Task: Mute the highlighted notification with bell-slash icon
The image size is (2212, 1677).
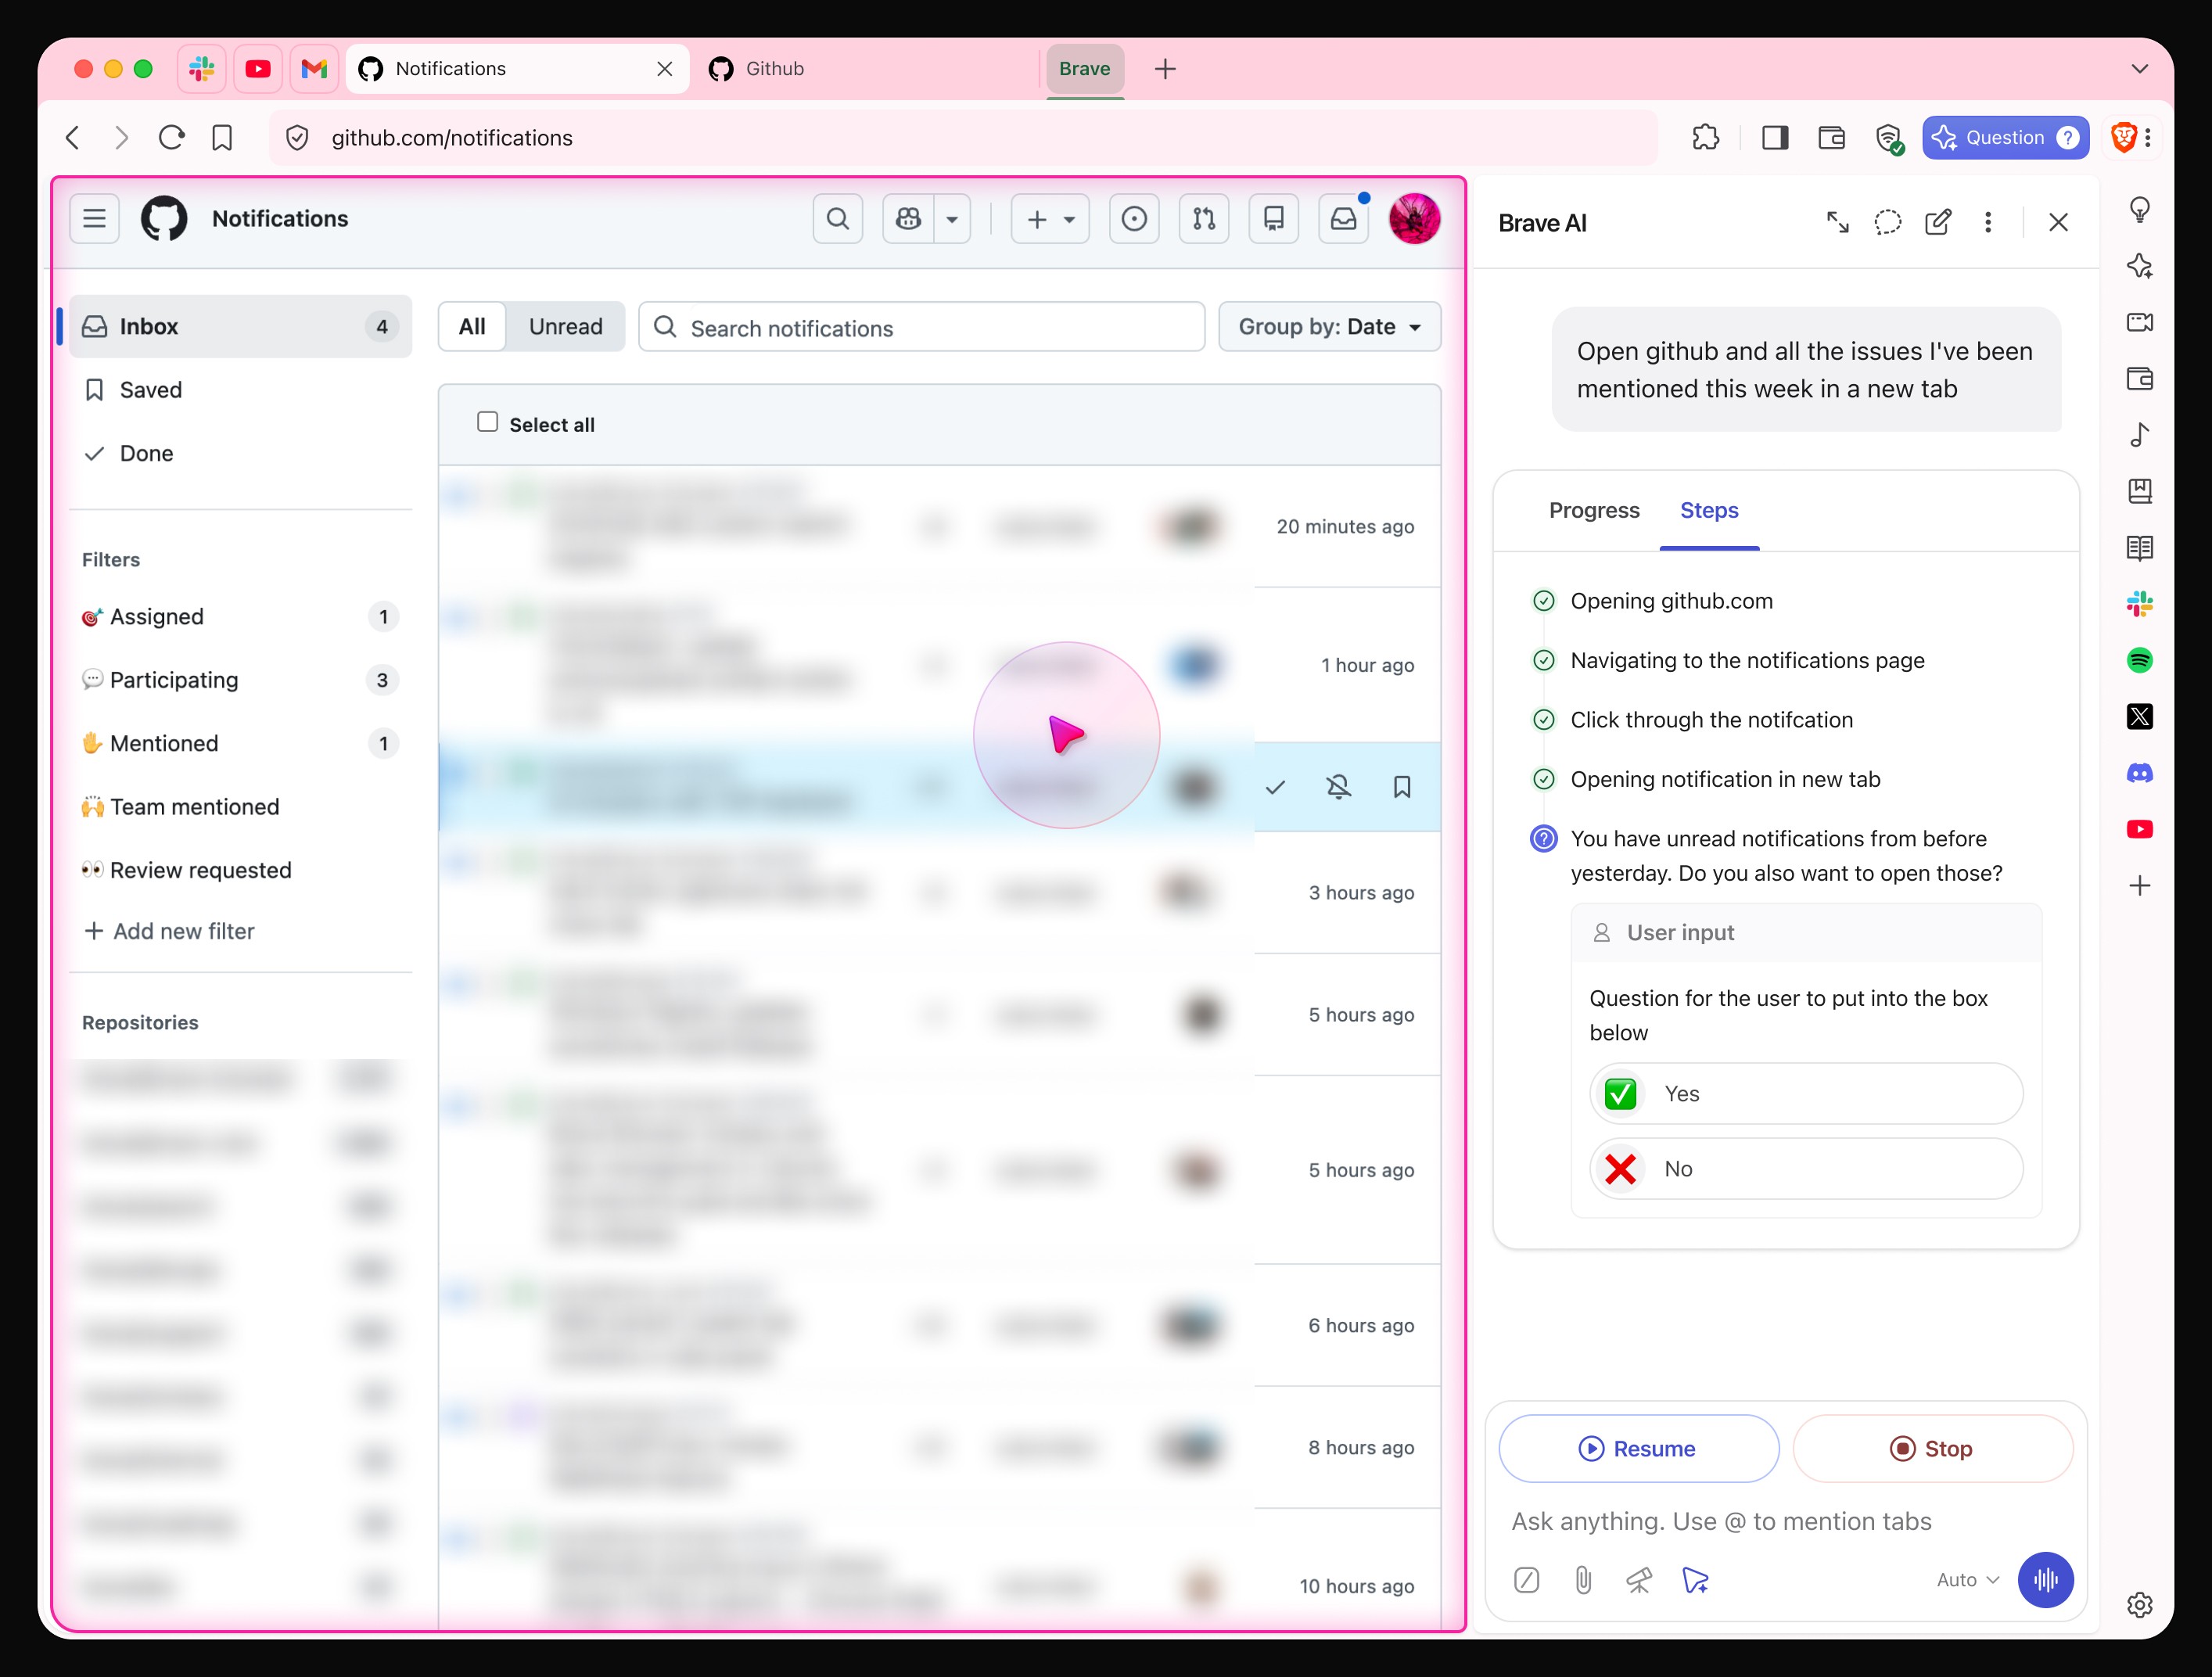Action: click(1338, 787)
